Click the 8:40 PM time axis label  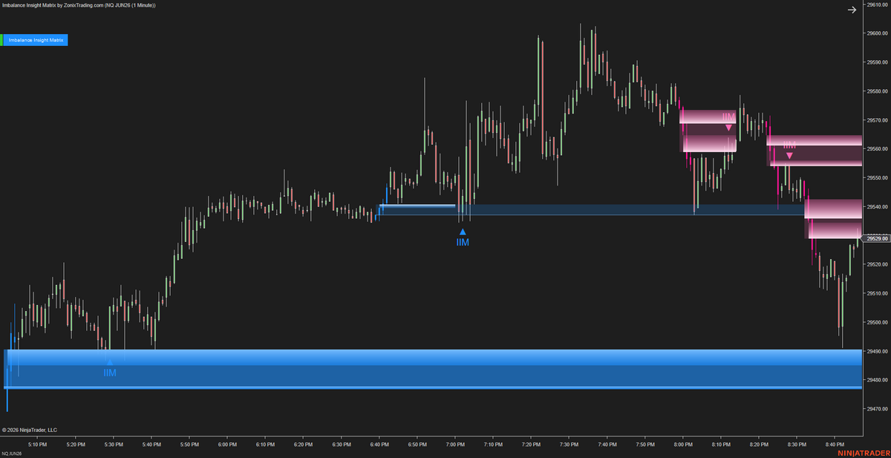835,445
